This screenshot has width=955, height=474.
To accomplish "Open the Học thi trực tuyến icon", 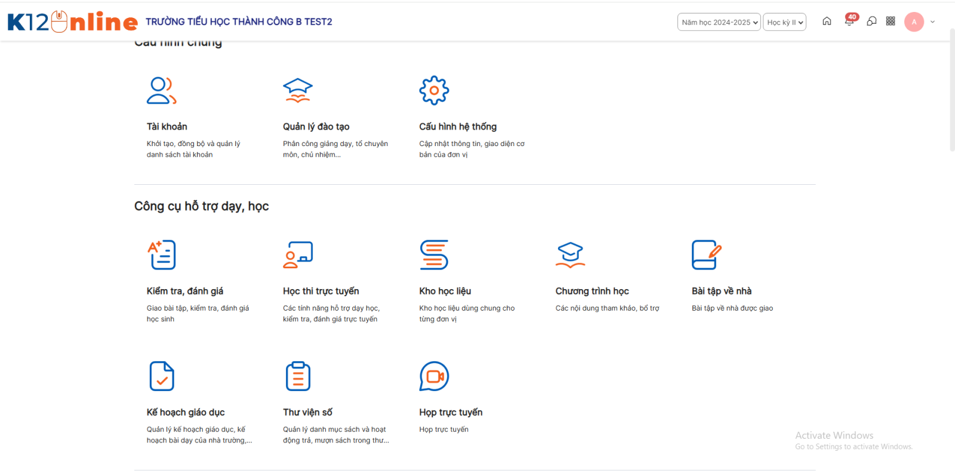I will pos(298,255).
